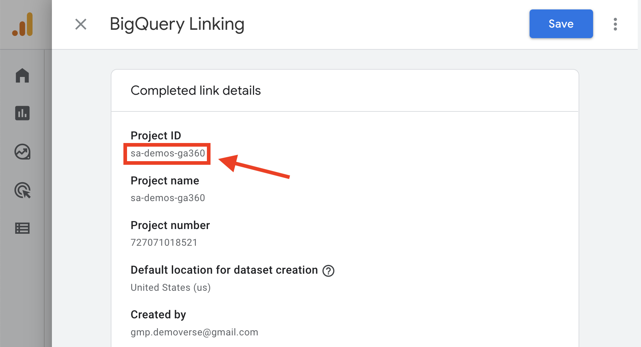Click the Completed link details heading

coord(196,91)
